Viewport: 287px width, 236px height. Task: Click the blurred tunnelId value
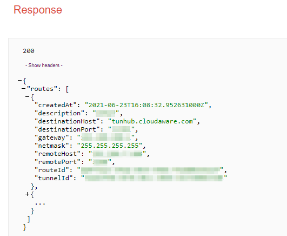point(154,178)
